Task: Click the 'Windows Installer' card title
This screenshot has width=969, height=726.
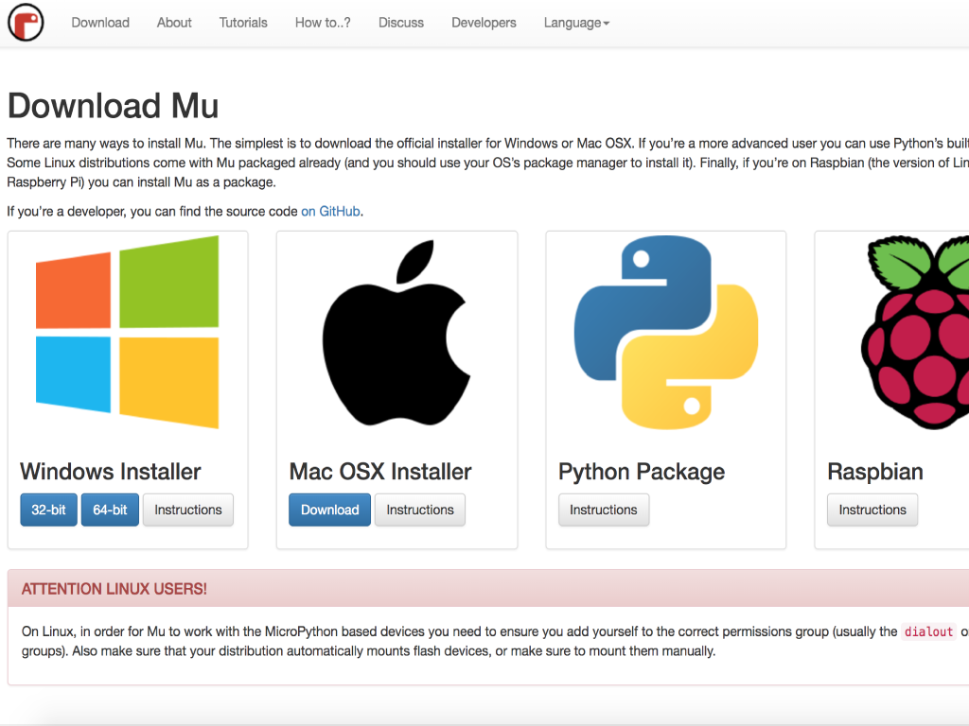Action: tap(111, 472)
